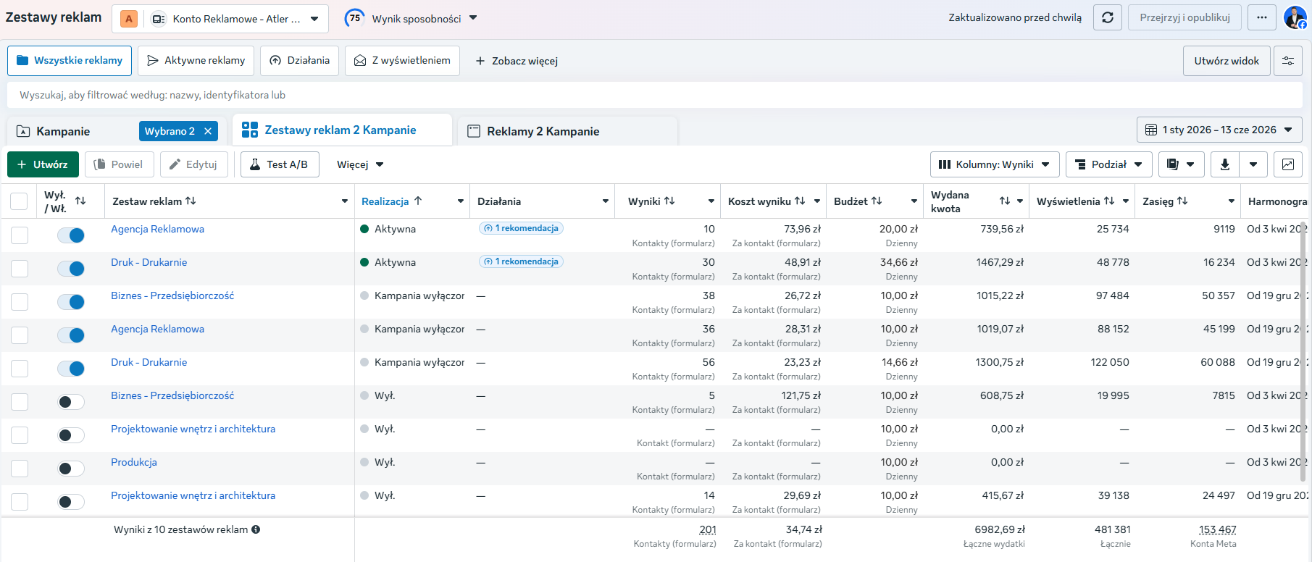1312x562 pixels.
Task: Sort by Zasięg column arrows
Action: (x=1182, y=201)
